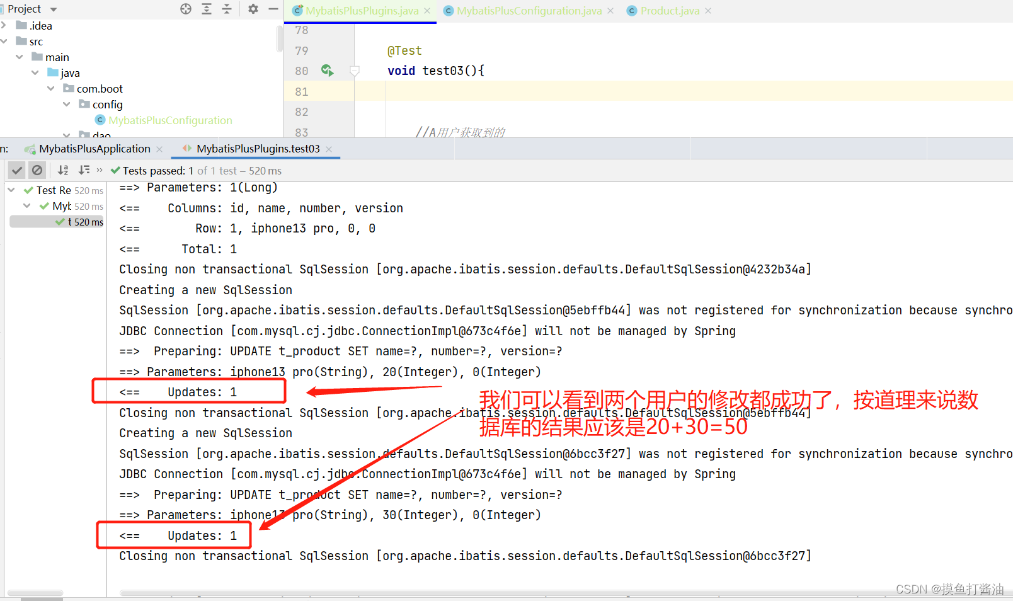Click the first 'Updates: 1' console line
The image size is (1013, 601).
pos(178,392)
